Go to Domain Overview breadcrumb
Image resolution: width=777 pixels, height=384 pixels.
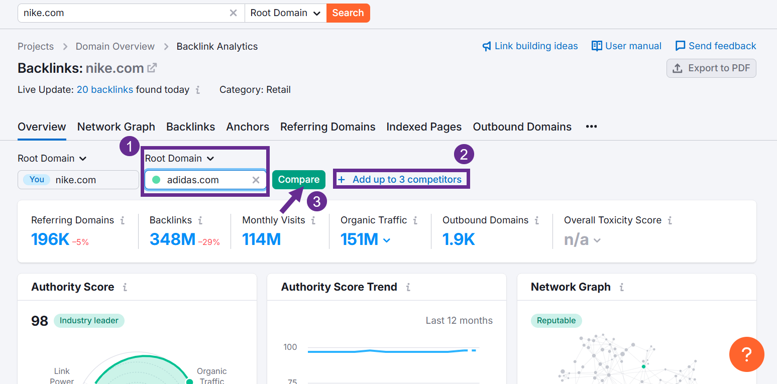115,46
